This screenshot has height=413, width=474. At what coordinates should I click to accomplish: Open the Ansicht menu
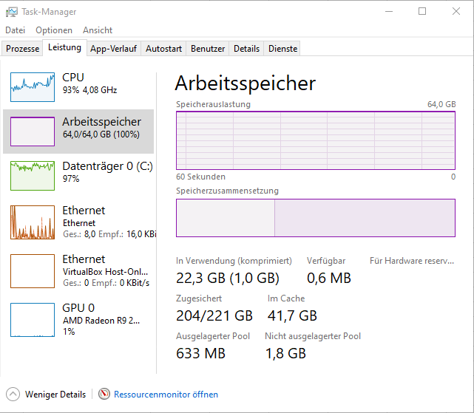coord(98,30)
